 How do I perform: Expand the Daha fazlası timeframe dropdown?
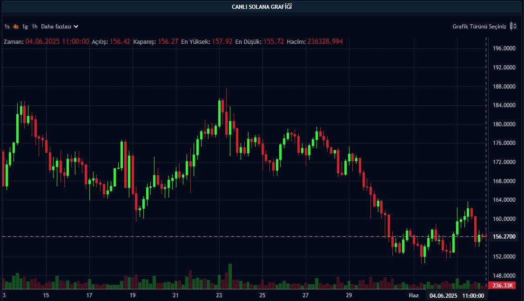coord(60,27)
